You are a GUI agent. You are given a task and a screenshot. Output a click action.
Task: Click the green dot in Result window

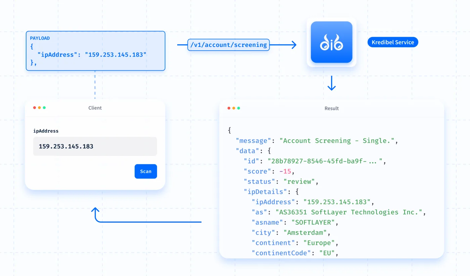(239, 108)
